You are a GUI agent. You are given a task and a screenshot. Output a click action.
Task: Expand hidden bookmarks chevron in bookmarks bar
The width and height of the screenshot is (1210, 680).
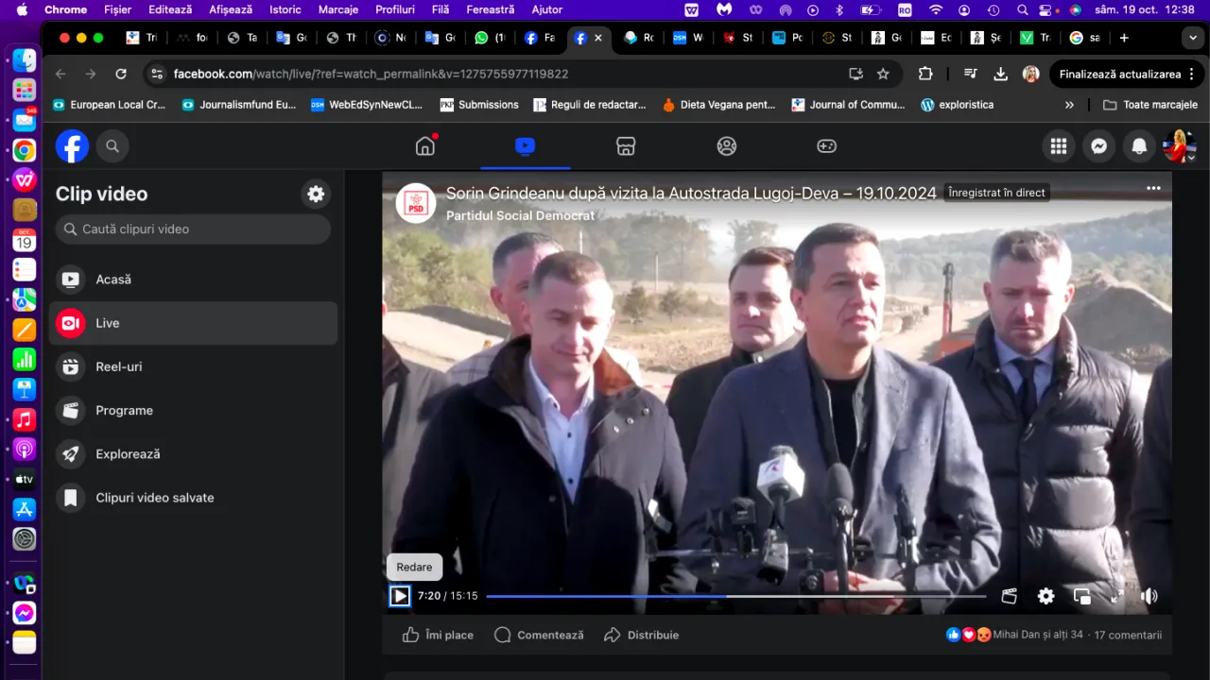(1069, 105)
